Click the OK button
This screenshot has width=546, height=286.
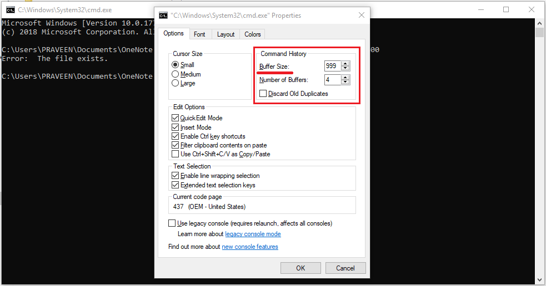point(300,268)
